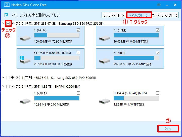Click drive icon of the 16.00 MB その他 partition
This screenshot has height=137, width=182.
click(x=105, y=39)
